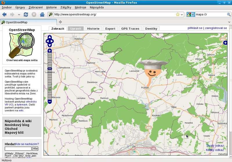Viewport: 232px width, 162px height.
Task: Open the layer switcher plus icon on map
Action: pyautogui.click(x=225, y=43)
